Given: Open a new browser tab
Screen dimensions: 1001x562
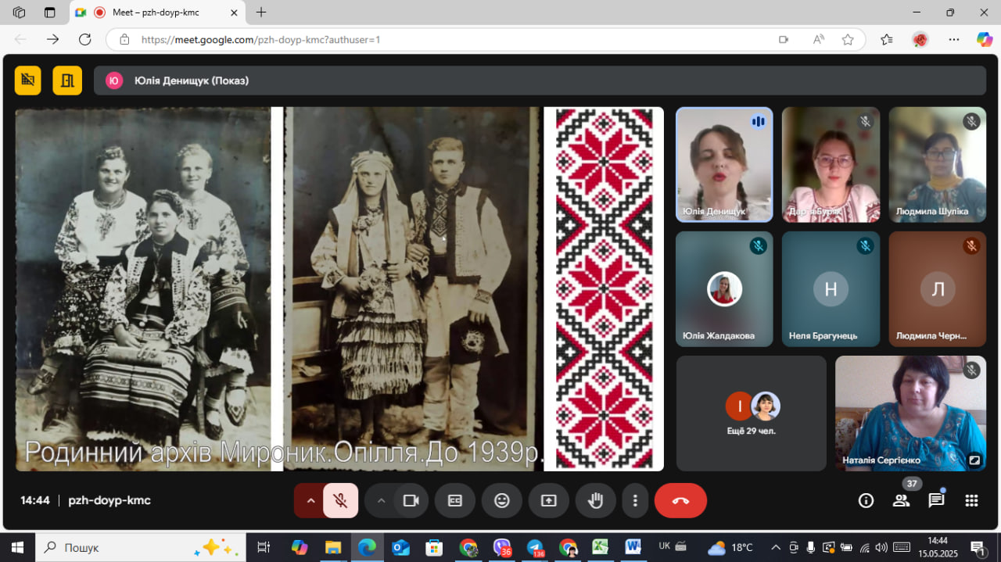Looking at the screenshot, I should tap(261, 13).
